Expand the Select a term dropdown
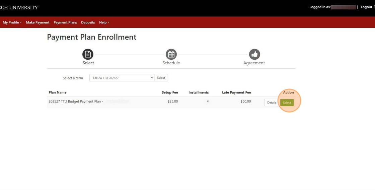 122,78
